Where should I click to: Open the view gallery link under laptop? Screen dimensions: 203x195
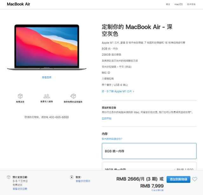[47, 77]
